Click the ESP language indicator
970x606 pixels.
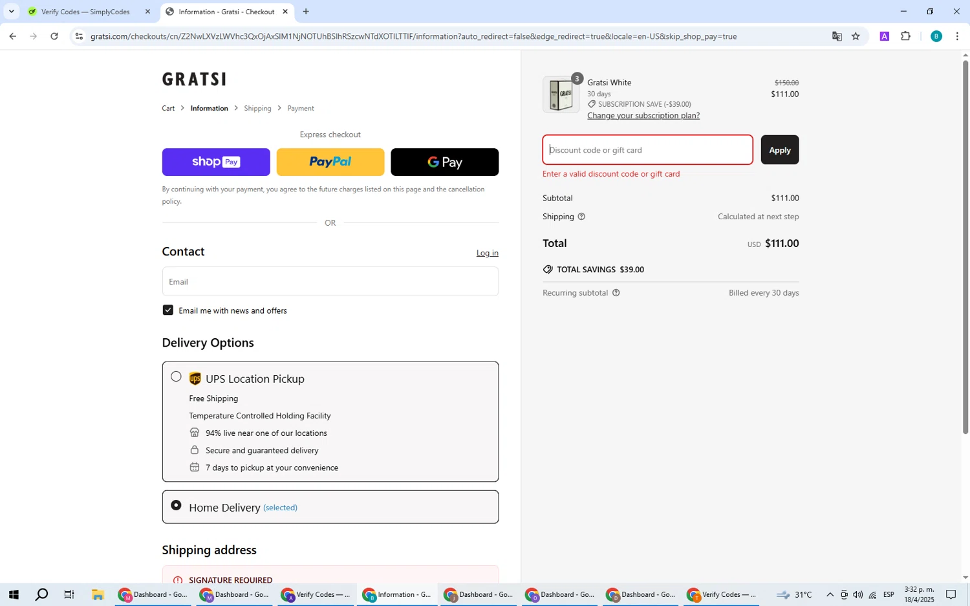889,594
